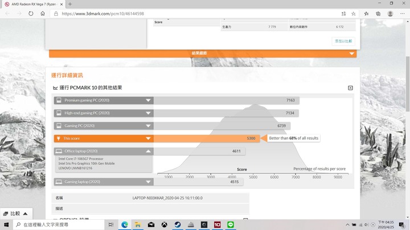Viewport: 410px width, 230px height.
Task: Open the Collections panel
Action: 378,14
